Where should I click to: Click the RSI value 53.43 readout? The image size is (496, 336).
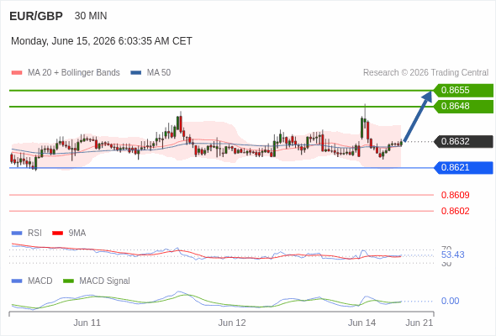click(x=452, y=255)
